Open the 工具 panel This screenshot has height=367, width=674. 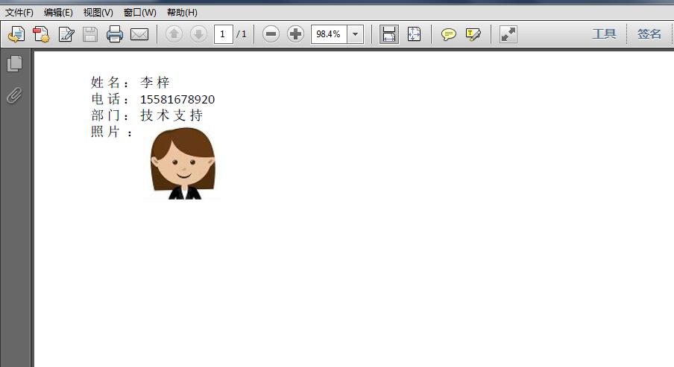click(604, 33)
